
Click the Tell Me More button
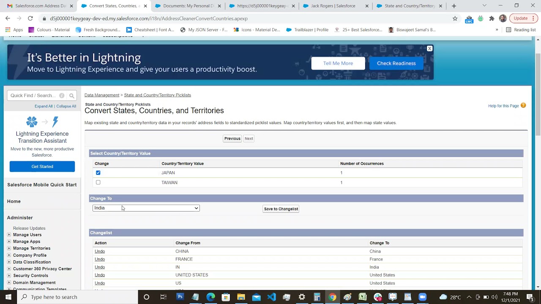pyautogui.click(x=338, y=63)
